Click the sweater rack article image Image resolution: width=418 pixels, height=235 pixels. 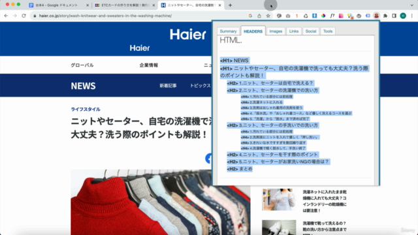(160, 202)
